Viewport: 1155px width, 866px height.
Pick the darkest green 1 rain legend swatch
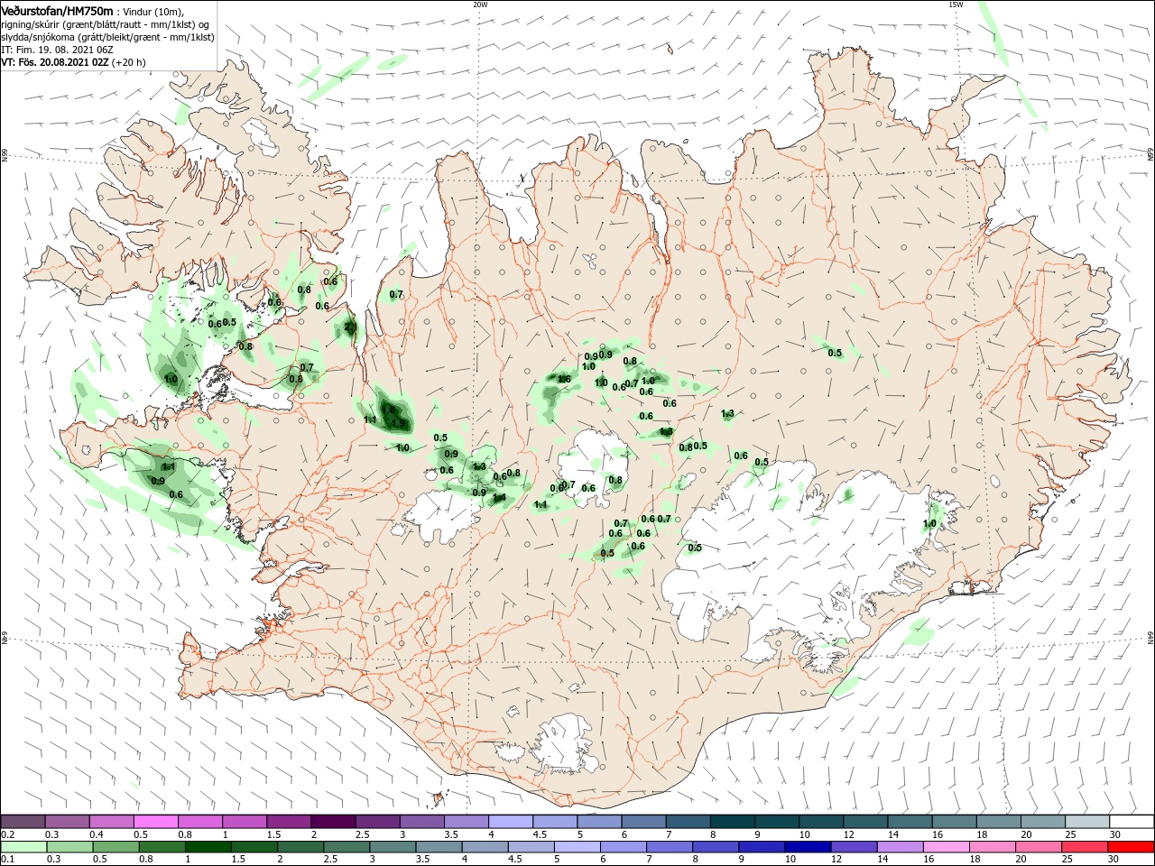pyautogui.click(x=208, y=848)
